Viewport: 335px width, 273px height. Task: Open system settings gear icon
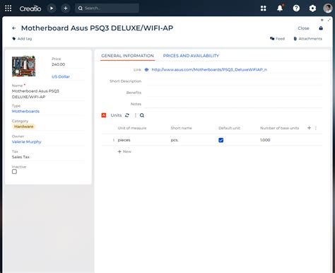pyautogui.click(x=312, y=8)
